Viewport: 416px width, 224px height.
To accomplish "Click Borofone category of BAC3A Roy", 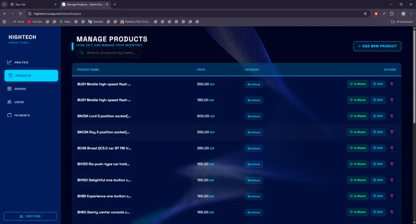I will [254, 132].
